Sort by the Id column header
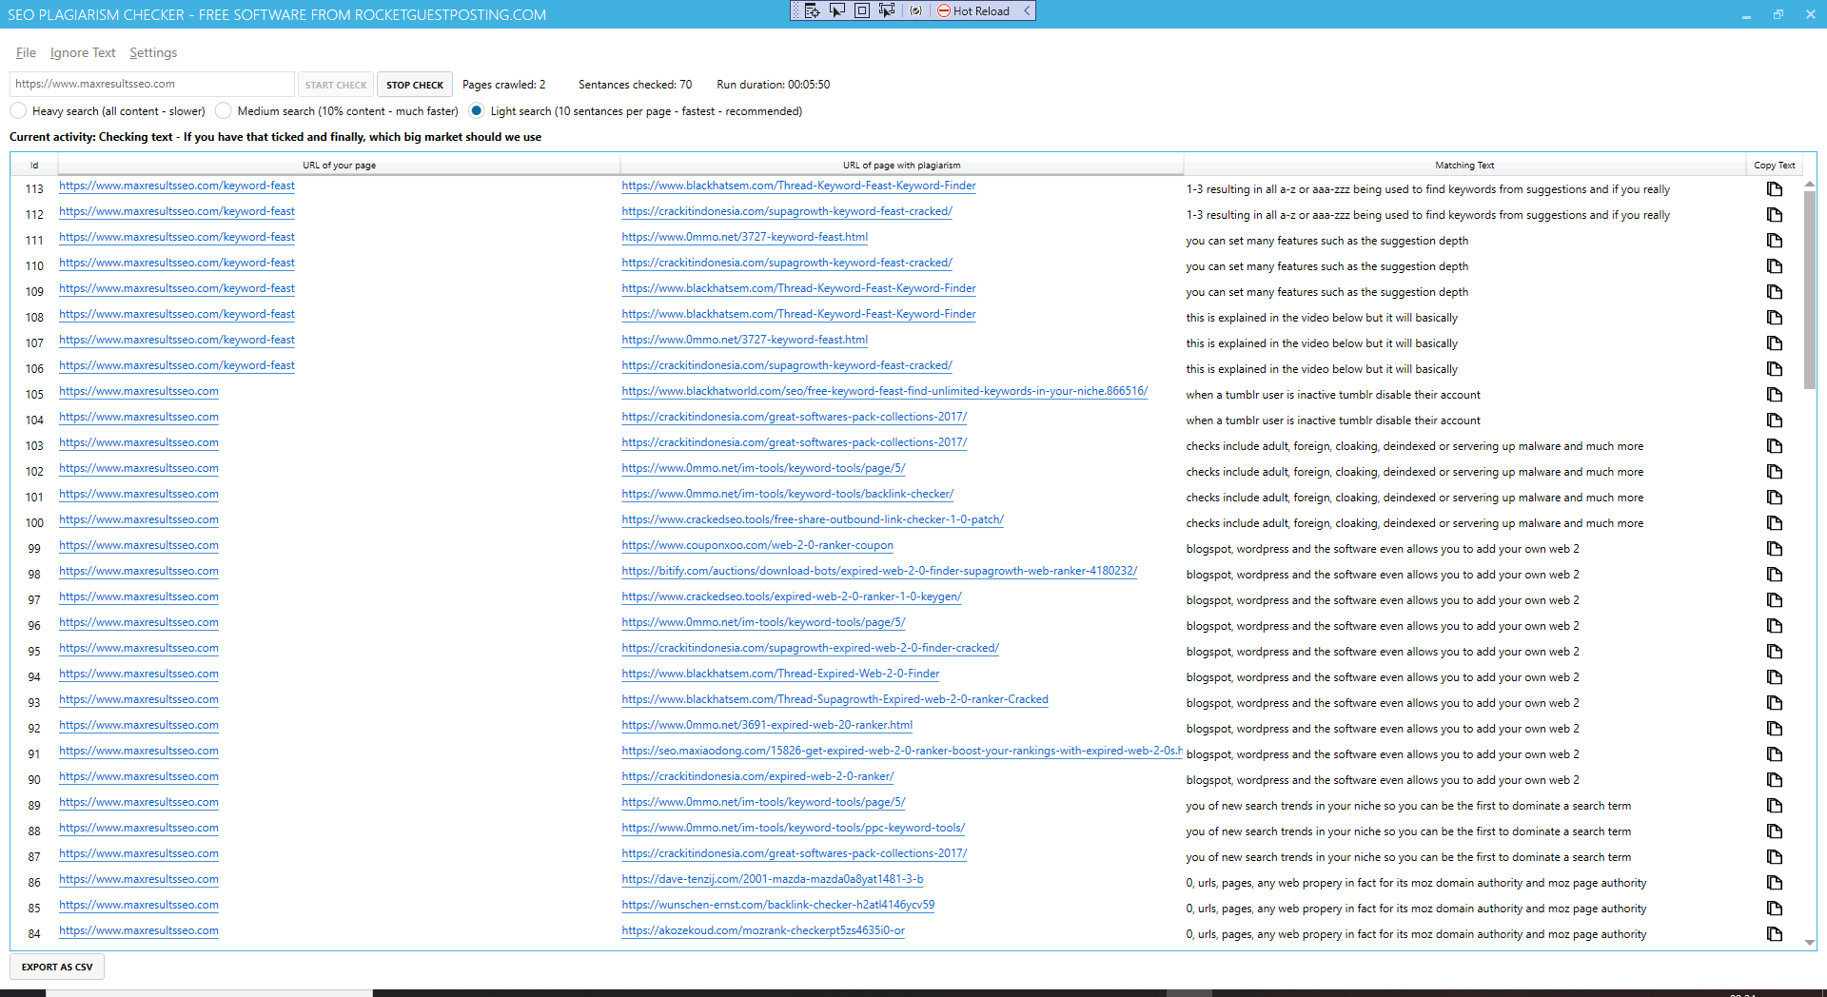1827x997 pixels. 34,165
